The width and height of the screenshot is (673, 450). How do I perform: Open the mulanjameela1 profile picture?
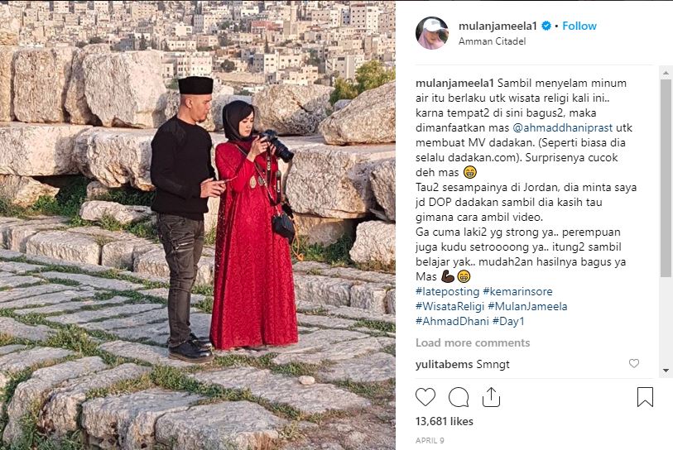point(432,33)
